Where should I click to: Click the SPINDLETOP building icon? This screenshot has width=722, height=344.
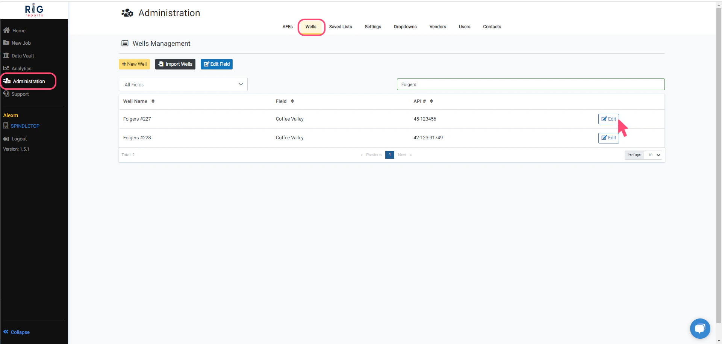[6, 125]
